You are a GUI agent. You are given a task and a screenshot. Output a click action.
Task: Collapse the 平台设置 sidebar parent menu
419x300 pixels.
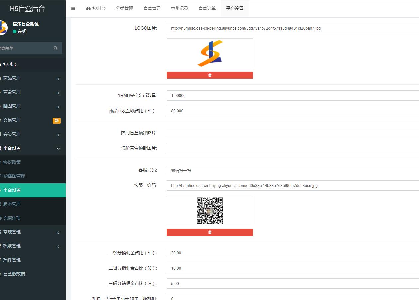pyautogui.click(x=33, y=148)
